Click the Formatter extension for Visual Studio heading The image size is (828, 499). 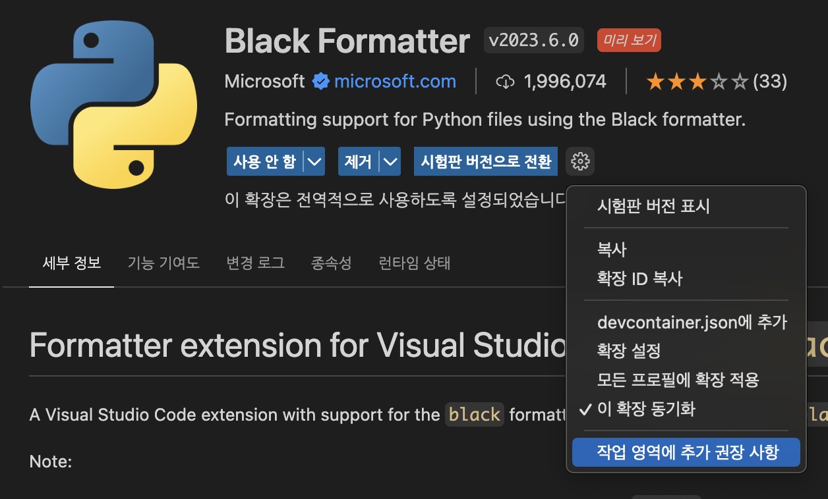(298, 346)
